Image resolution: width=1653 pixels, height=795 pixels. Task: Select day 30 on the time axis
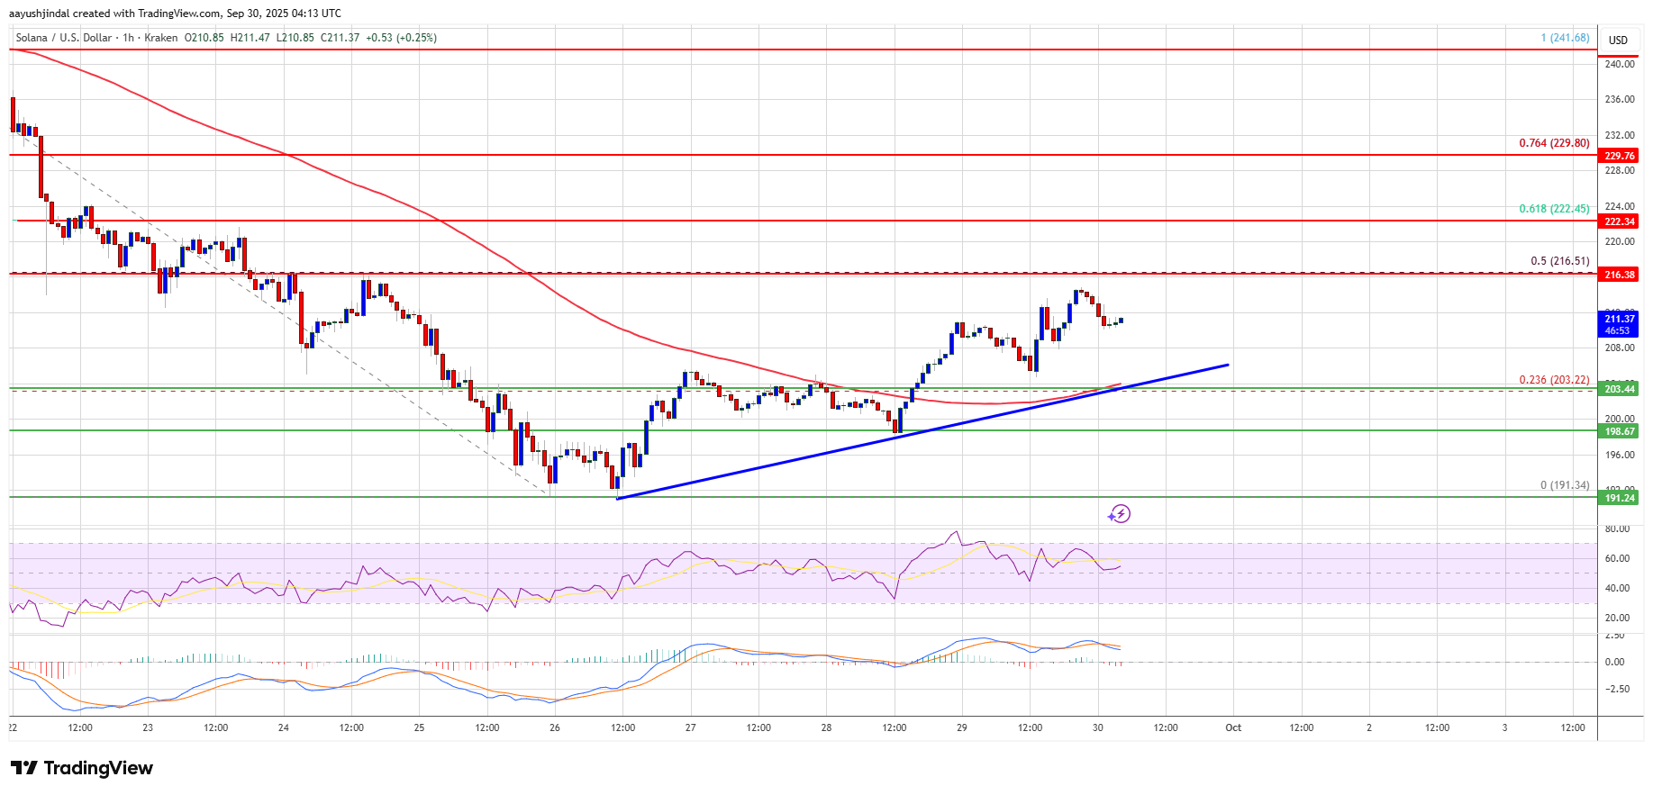[x=1097, y=727]
